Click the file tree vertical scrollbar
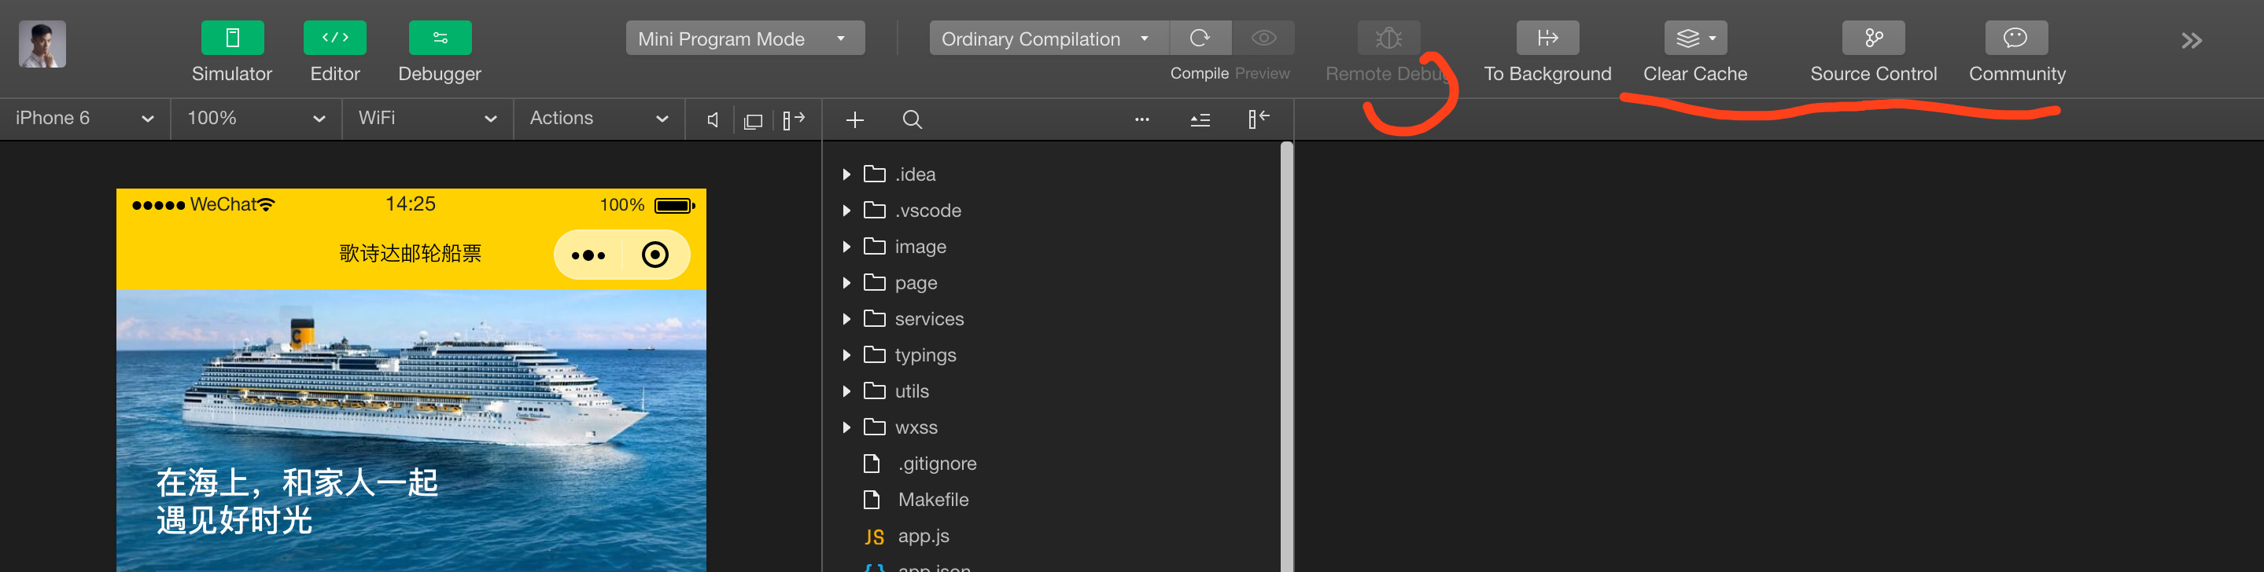The image size is (2264, 572). point(1287,356)
